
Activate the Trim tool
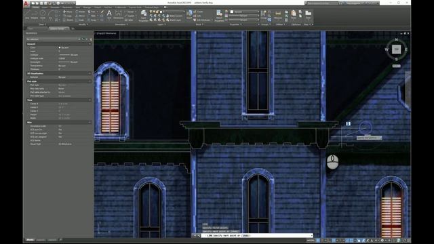pyautogui.click(x=92, y=12)
